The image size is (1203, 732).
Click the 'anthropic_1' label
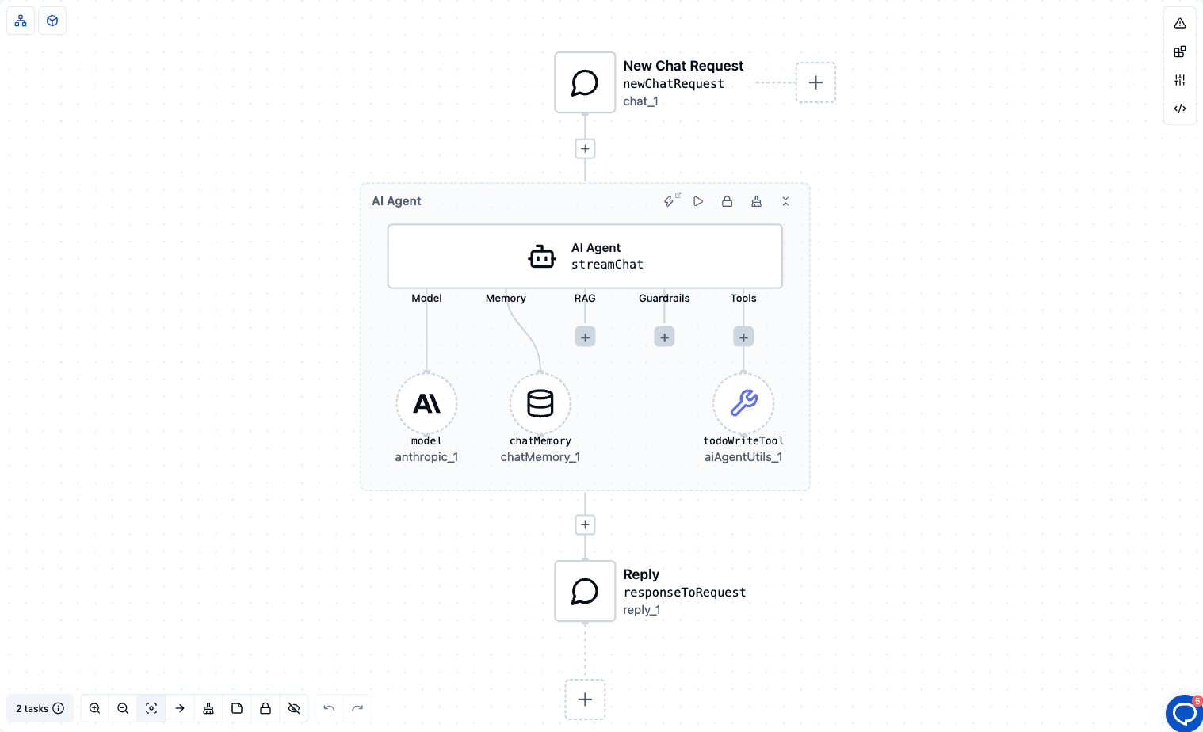(x=426, y=457)
